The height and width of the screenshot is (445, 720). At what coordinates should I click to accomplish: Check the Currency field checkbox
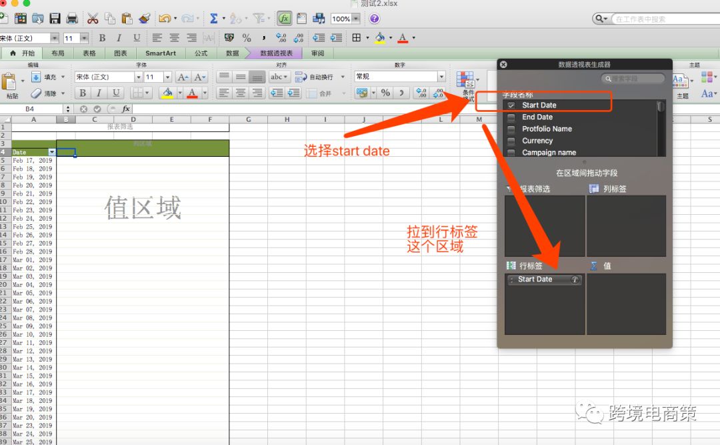(511, 141)
